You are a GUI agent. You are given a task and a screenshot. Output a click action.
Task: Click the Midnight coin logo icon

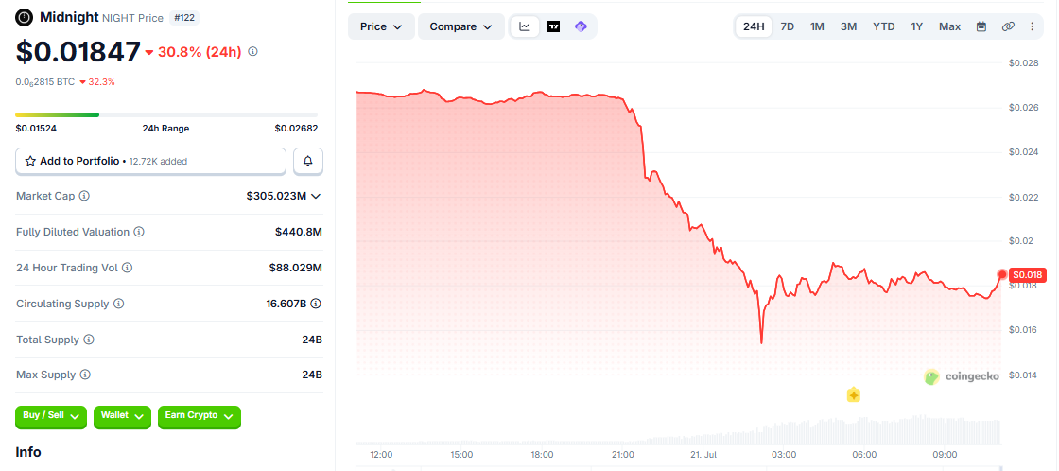[25, 17]
